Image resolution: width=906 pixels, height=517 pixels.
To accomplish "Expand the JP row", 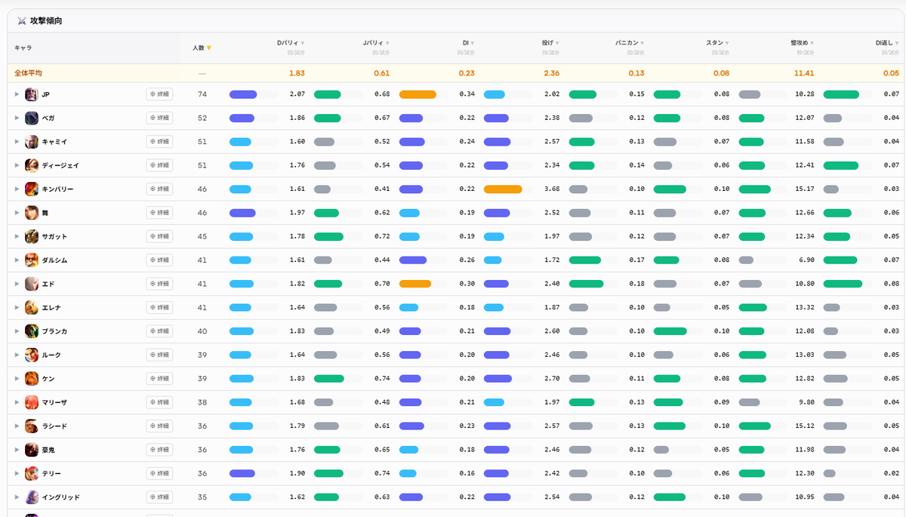I will point(17,94).
